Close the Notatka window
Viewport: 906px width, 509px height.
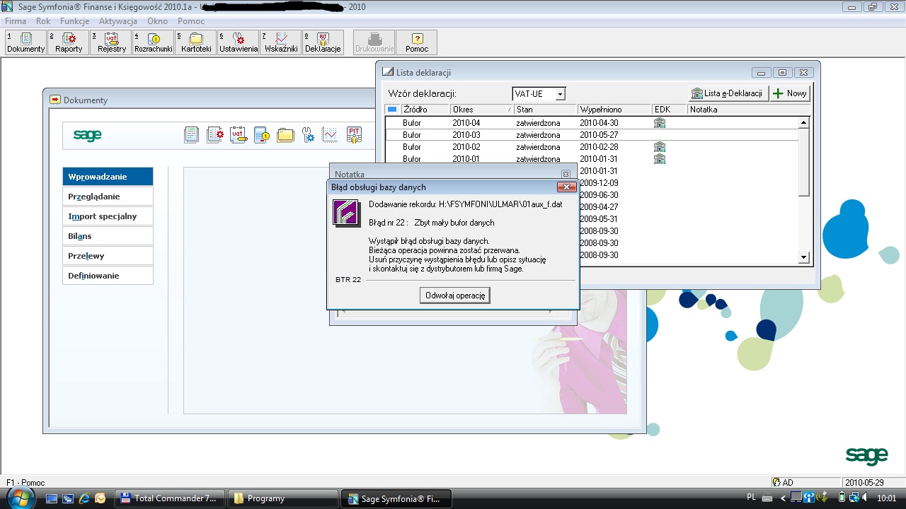click(566, 174)
